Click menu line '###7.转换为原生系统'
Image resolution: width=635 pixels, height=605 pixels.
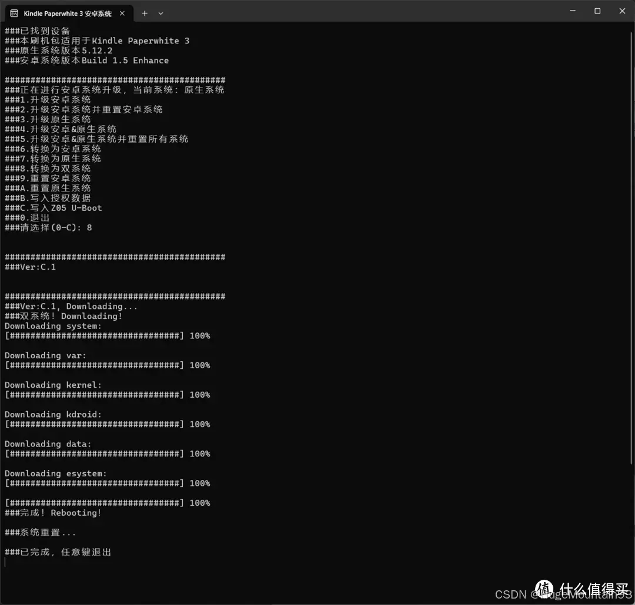(x=53, y=159)
